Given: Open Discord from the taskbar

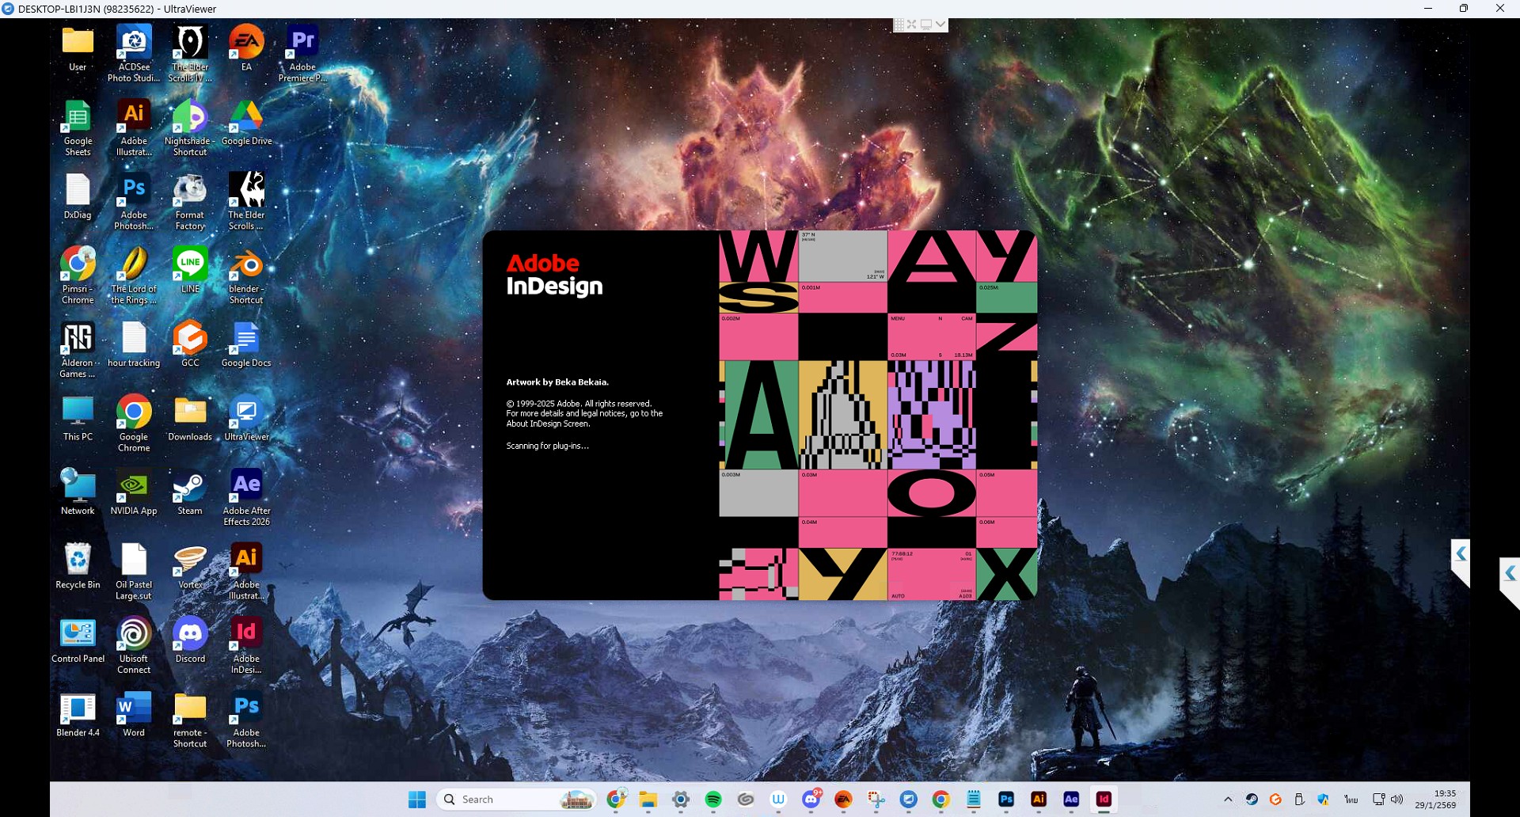Looking at the screenshot, I should pyautogui.click(x=811, y=800).
